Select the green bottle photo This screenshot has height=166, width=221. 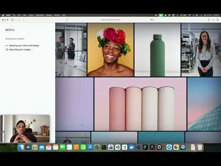tap(157, 50)
